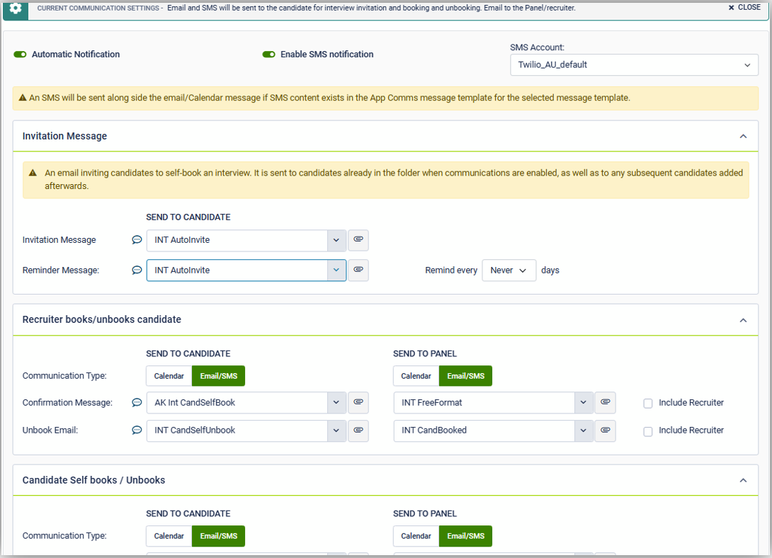Screen dimensions: 772x558
Task: Select Calendar for candidate in Recruiter books section
Action: (x=169, y=376)
